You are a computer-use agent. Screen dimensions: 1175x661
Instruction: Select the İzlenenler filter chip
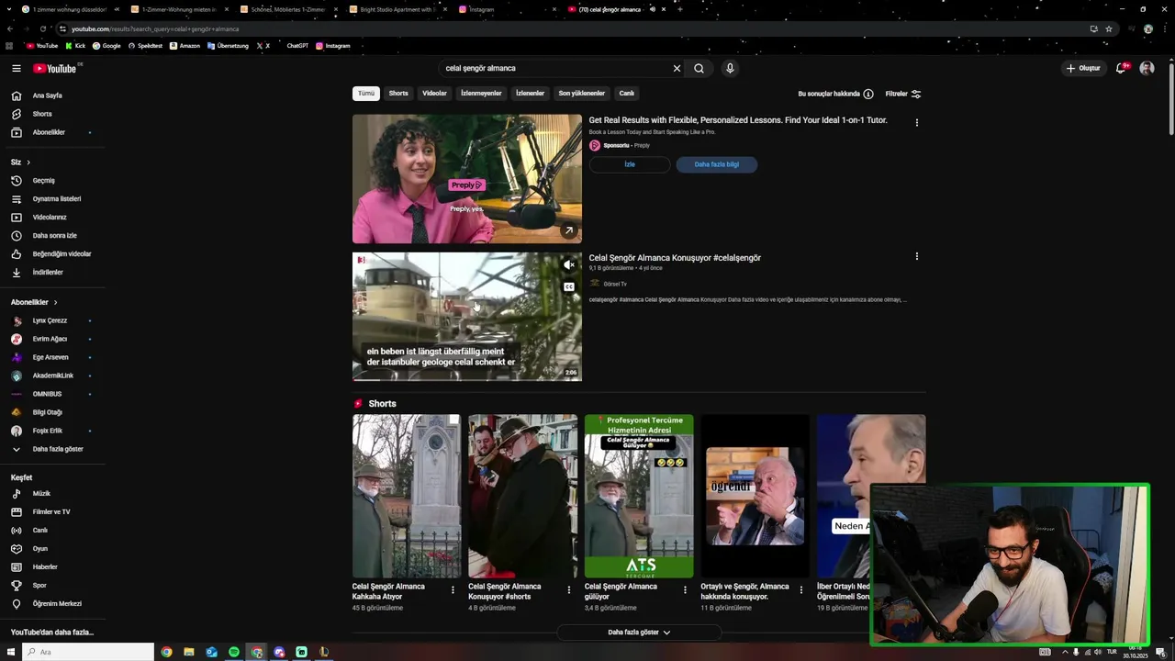[x=530, y=93]
